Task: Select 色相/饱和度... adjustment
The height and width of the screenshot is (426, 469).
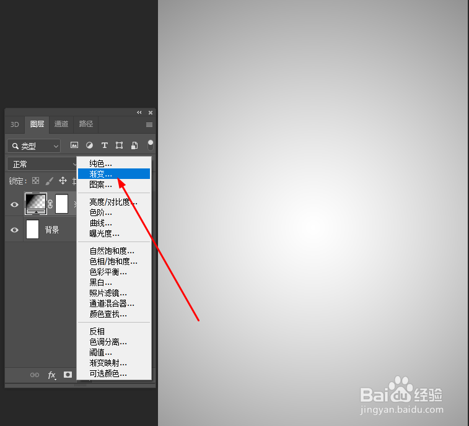Action: tap(114, 261)
